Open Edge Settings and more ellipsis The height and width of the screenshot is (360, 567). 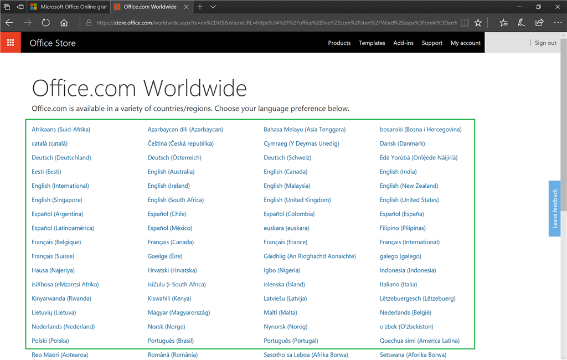point(558,23)
